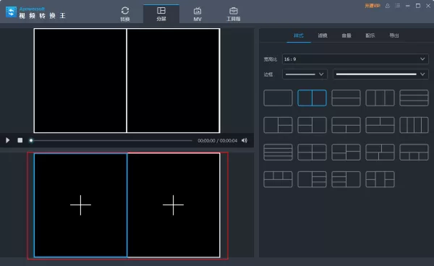Click the preview seek bar track
This screenshot has width=434, height=266.
111,140
